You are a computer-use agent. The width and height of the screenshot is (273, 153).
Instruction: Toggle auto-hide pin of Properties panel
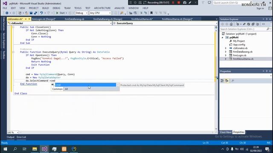tap(267, 71)
